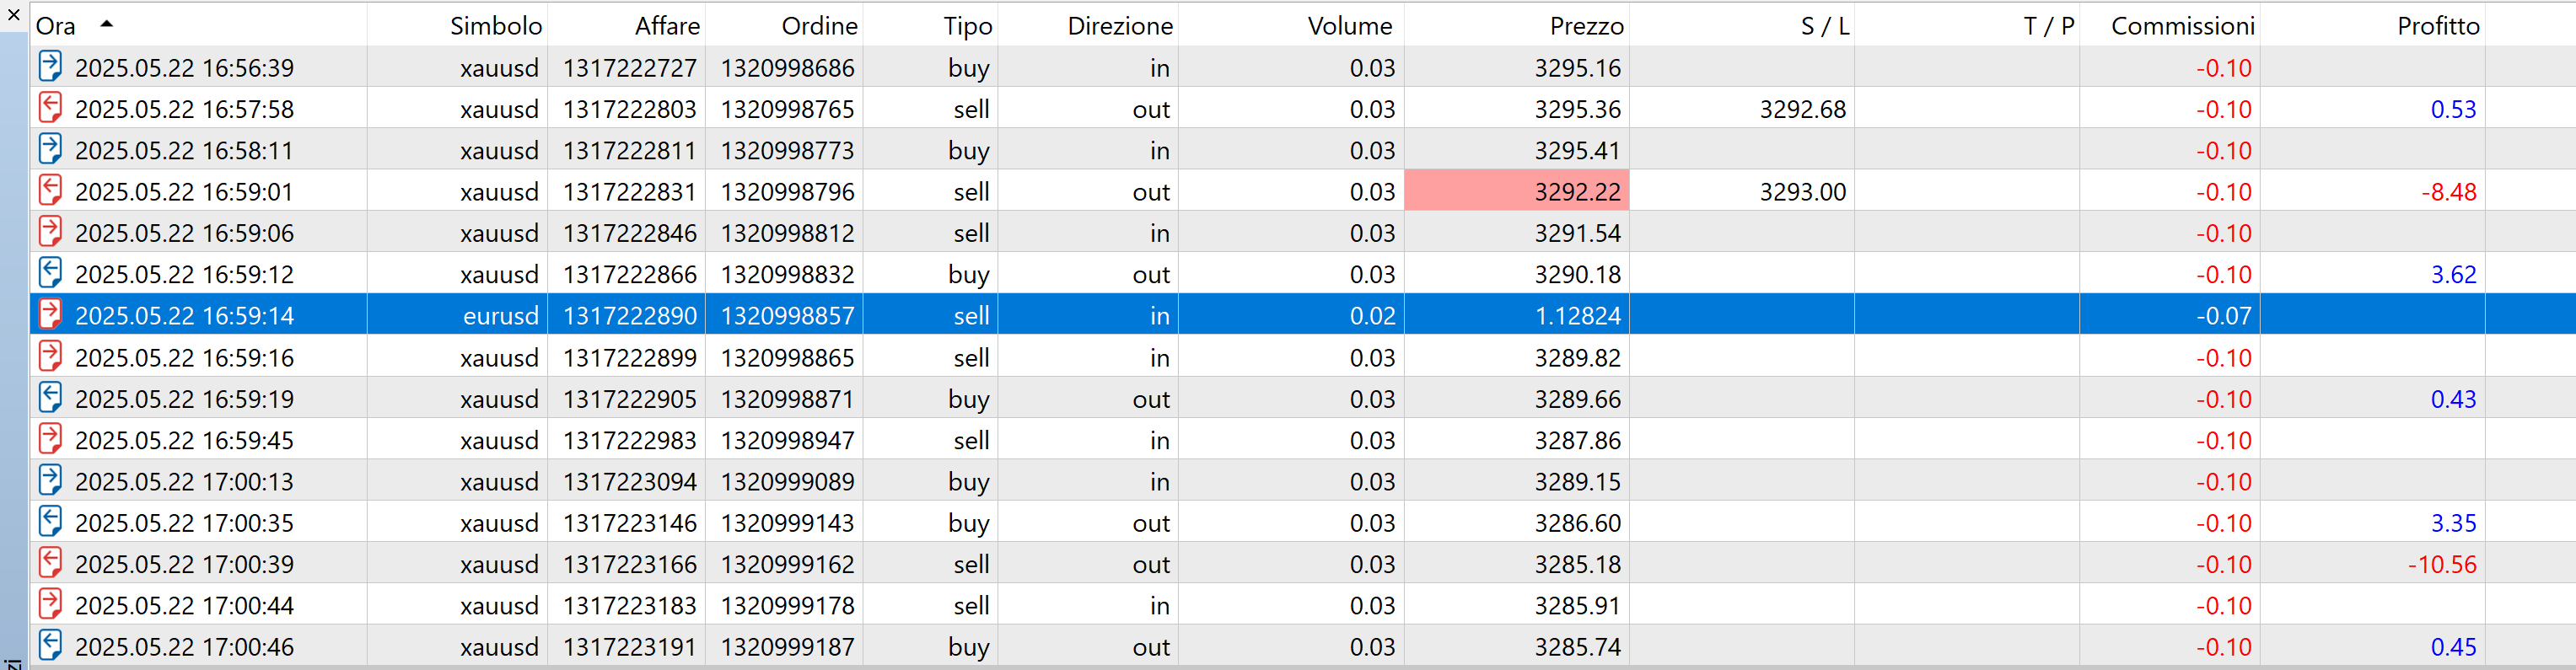Sort the table by the Simbolo header
The image size is (2576, 670).
coord(495,26)
